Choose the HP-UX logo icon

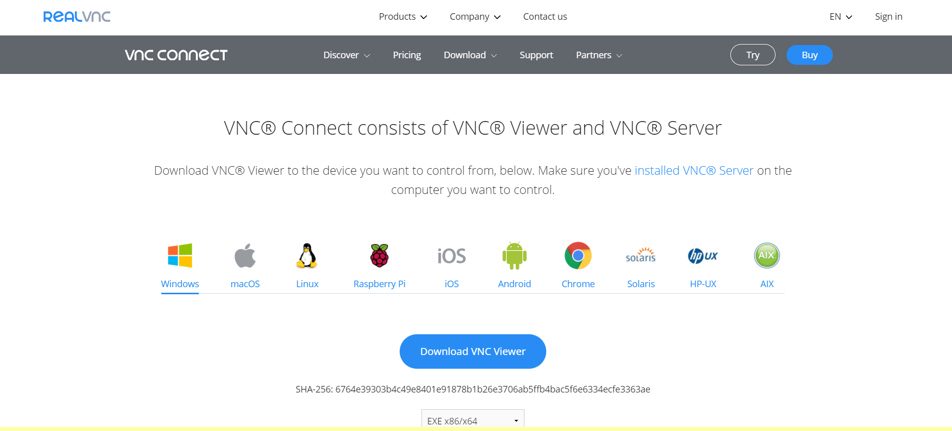(703, 256)
